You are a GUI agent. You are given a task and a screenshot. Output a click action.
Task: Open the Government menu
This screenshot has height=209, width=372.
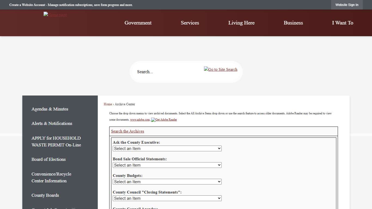click(138, 23)
